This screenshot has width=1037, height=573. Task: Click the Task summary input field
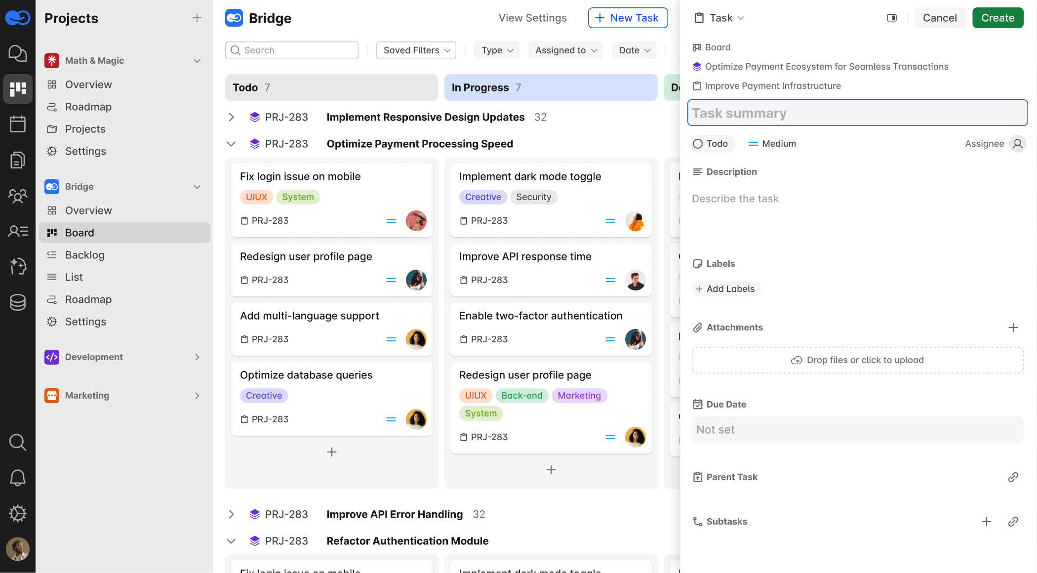pyautogui.click(x=857, y=113)
